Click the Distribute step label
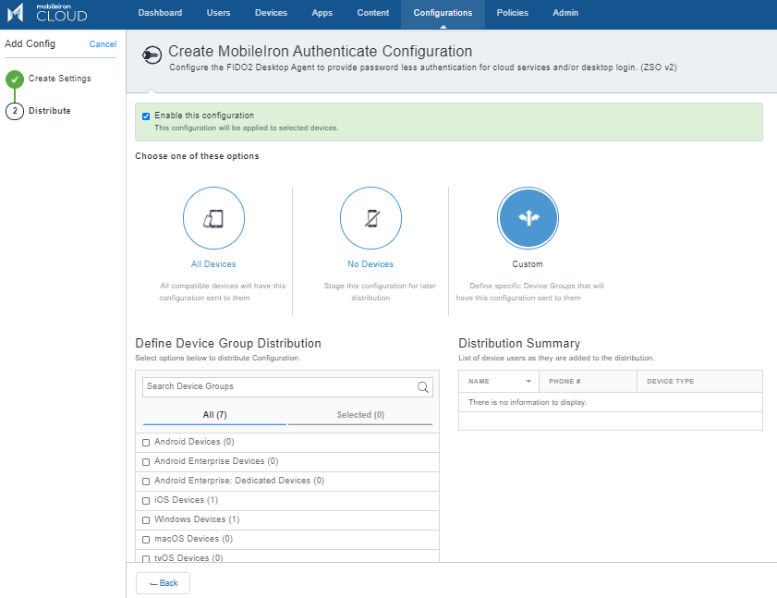Image resolution: width=777 pixels, height=598 pixels. pyautogui.click(x=50, y=111)
